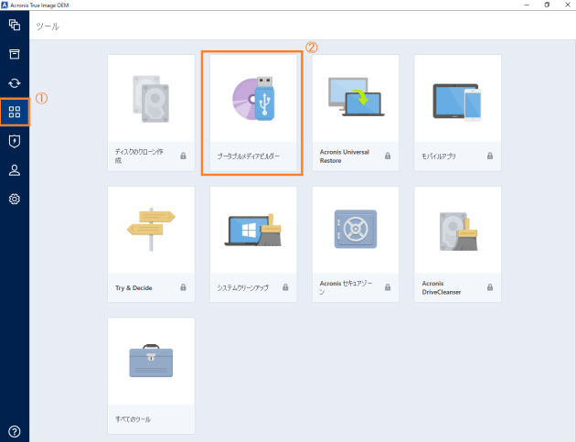
Task: Select the システムクリーンアップ label
Action: point(242,288)
